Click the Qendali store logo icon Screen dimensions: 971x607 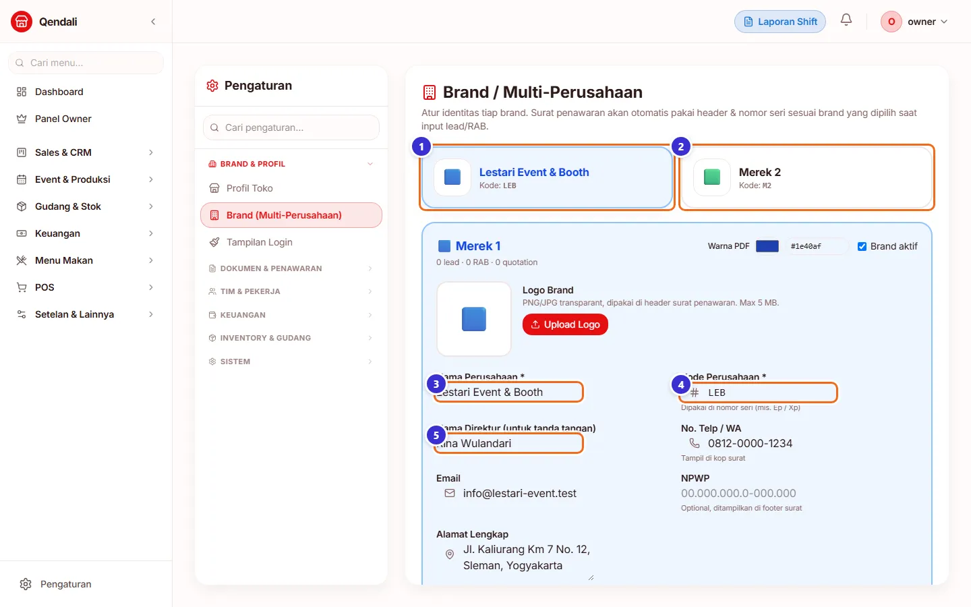22,22
